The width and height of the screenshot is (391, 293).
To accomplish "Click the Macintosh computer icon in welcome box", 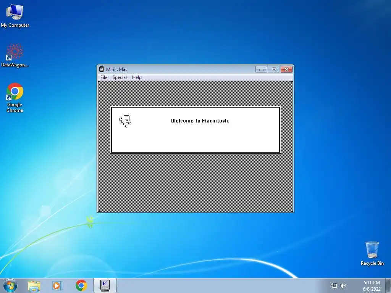I will (x=125, y=121).
